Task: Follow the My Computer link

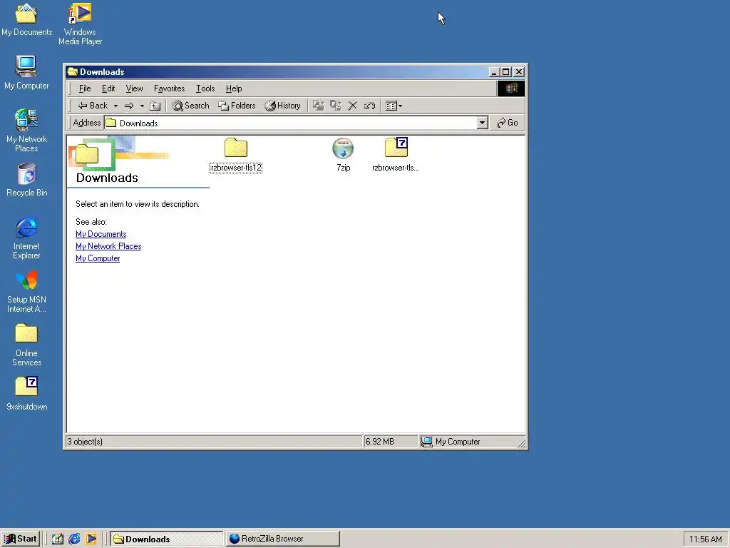Action: coord(98,258)
